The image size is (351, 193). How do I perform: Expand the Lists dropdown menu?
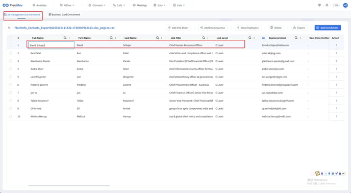(x=179, y=5)
